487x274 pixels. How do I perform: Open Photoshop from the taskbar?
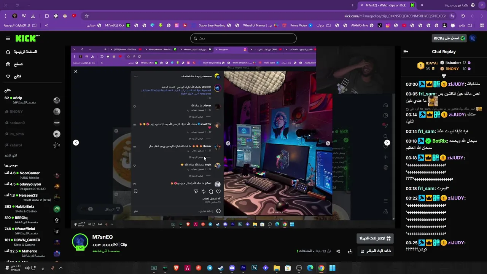point(254,268)
